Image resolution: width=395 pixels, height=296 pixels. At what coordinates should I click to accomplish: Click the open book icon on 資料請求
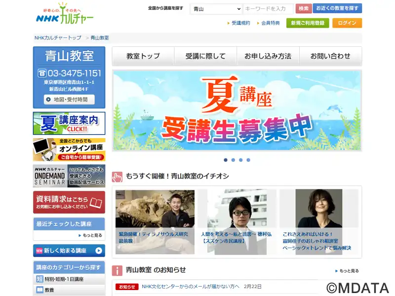coord(96,203)
